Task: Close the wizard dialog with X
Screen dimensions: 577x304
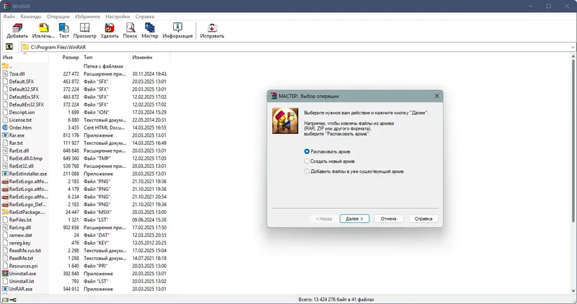Action: click(437, 96)
